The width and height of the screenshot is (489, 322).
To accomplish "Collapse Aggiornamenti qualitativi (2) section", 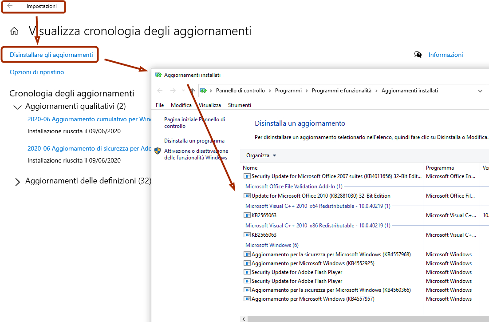I will pos(17,107).
